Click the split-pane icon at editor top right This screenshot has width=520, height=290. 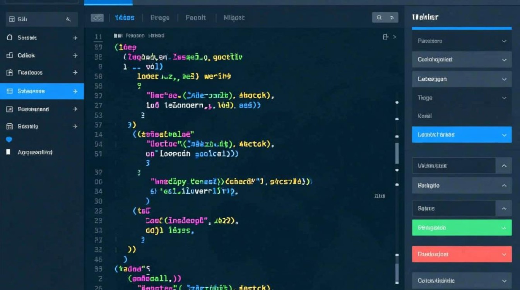(x=385, y=37)
